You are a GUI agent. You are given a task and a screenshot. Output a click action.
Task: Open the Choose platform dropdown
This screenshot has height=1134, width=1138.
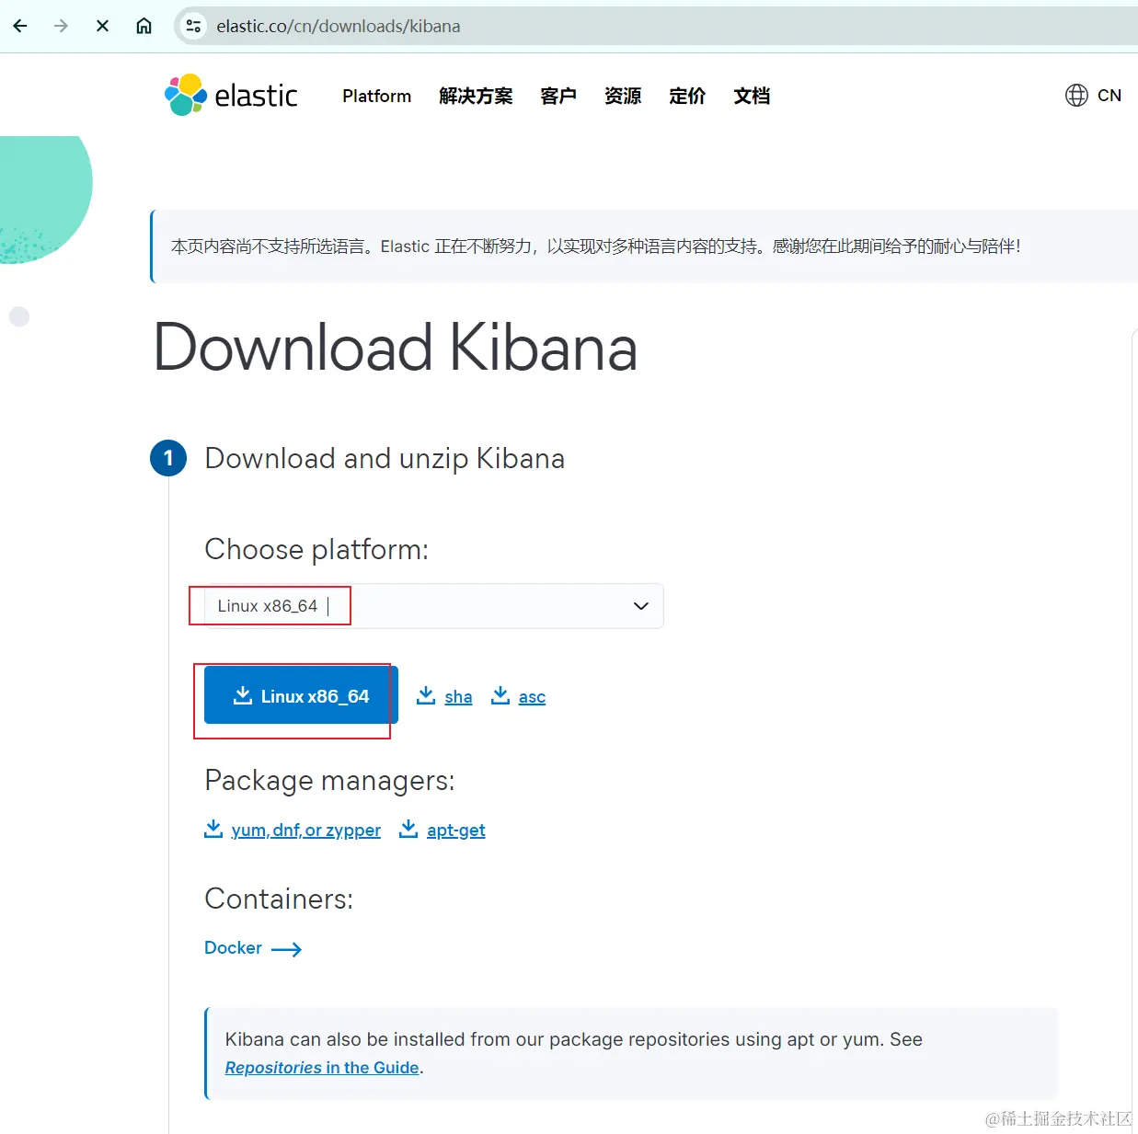(x=433, y=606)
